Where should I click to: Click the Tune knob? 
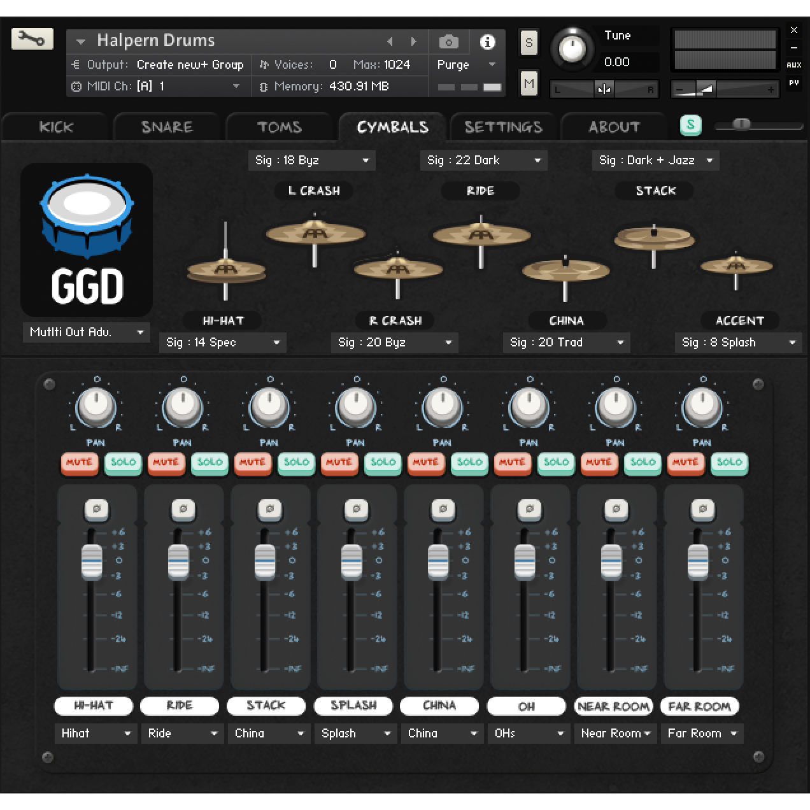click(571, 49)
